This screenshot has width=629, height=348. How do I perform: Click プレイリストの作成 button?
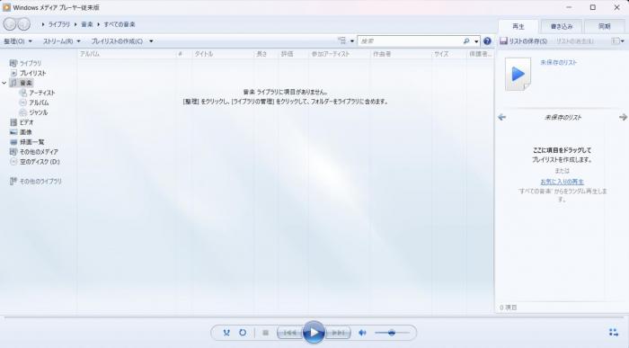click(117, 41)
